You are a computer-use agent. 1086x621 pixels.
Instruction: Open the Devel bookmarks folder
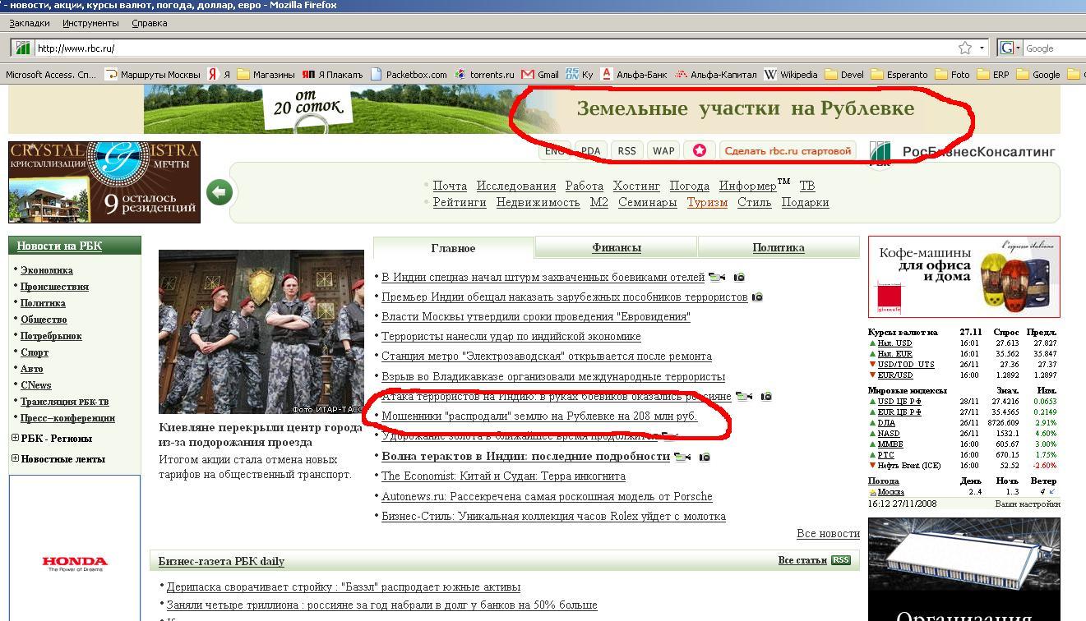point(844,74)
